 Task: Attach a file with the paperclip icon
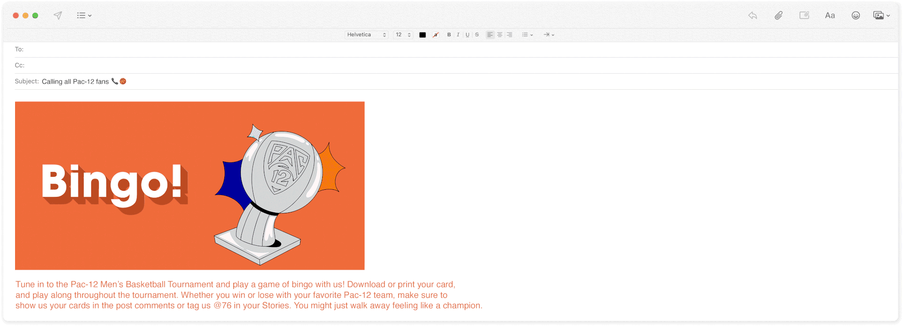pos(779,16)
